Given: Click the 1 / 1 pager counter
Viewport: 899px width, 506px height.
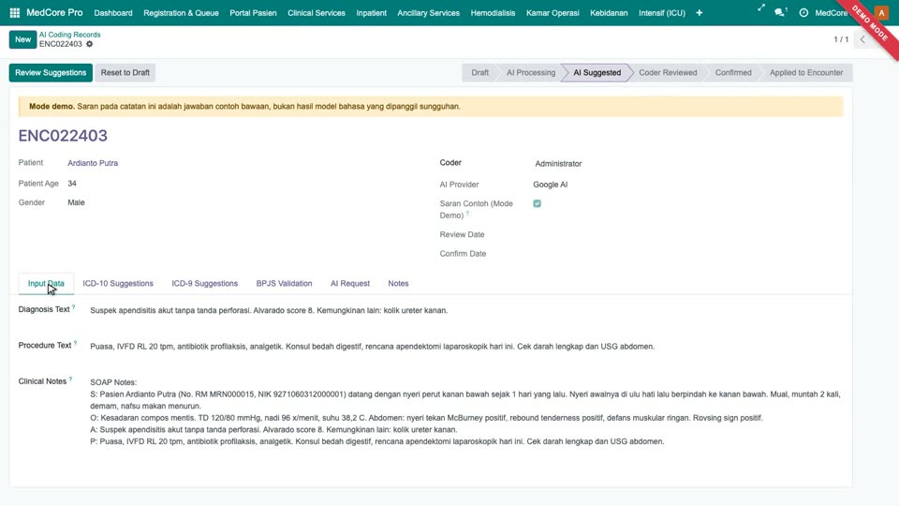Looking at the screenshot, I should [841, 39].
